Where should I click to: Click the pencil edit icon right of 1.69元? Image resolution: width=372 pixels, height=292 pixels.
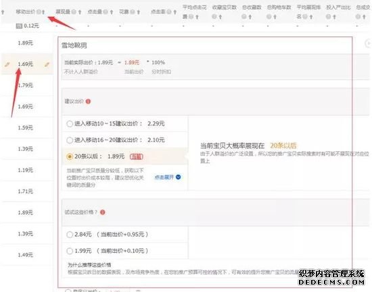47,64
